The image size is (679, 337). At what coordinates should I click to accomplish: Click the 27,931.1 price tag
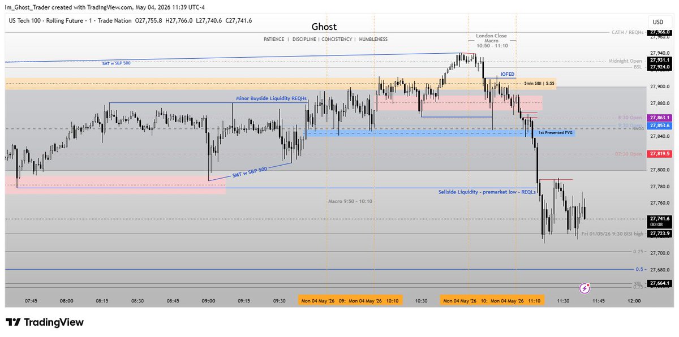point(660,60)
